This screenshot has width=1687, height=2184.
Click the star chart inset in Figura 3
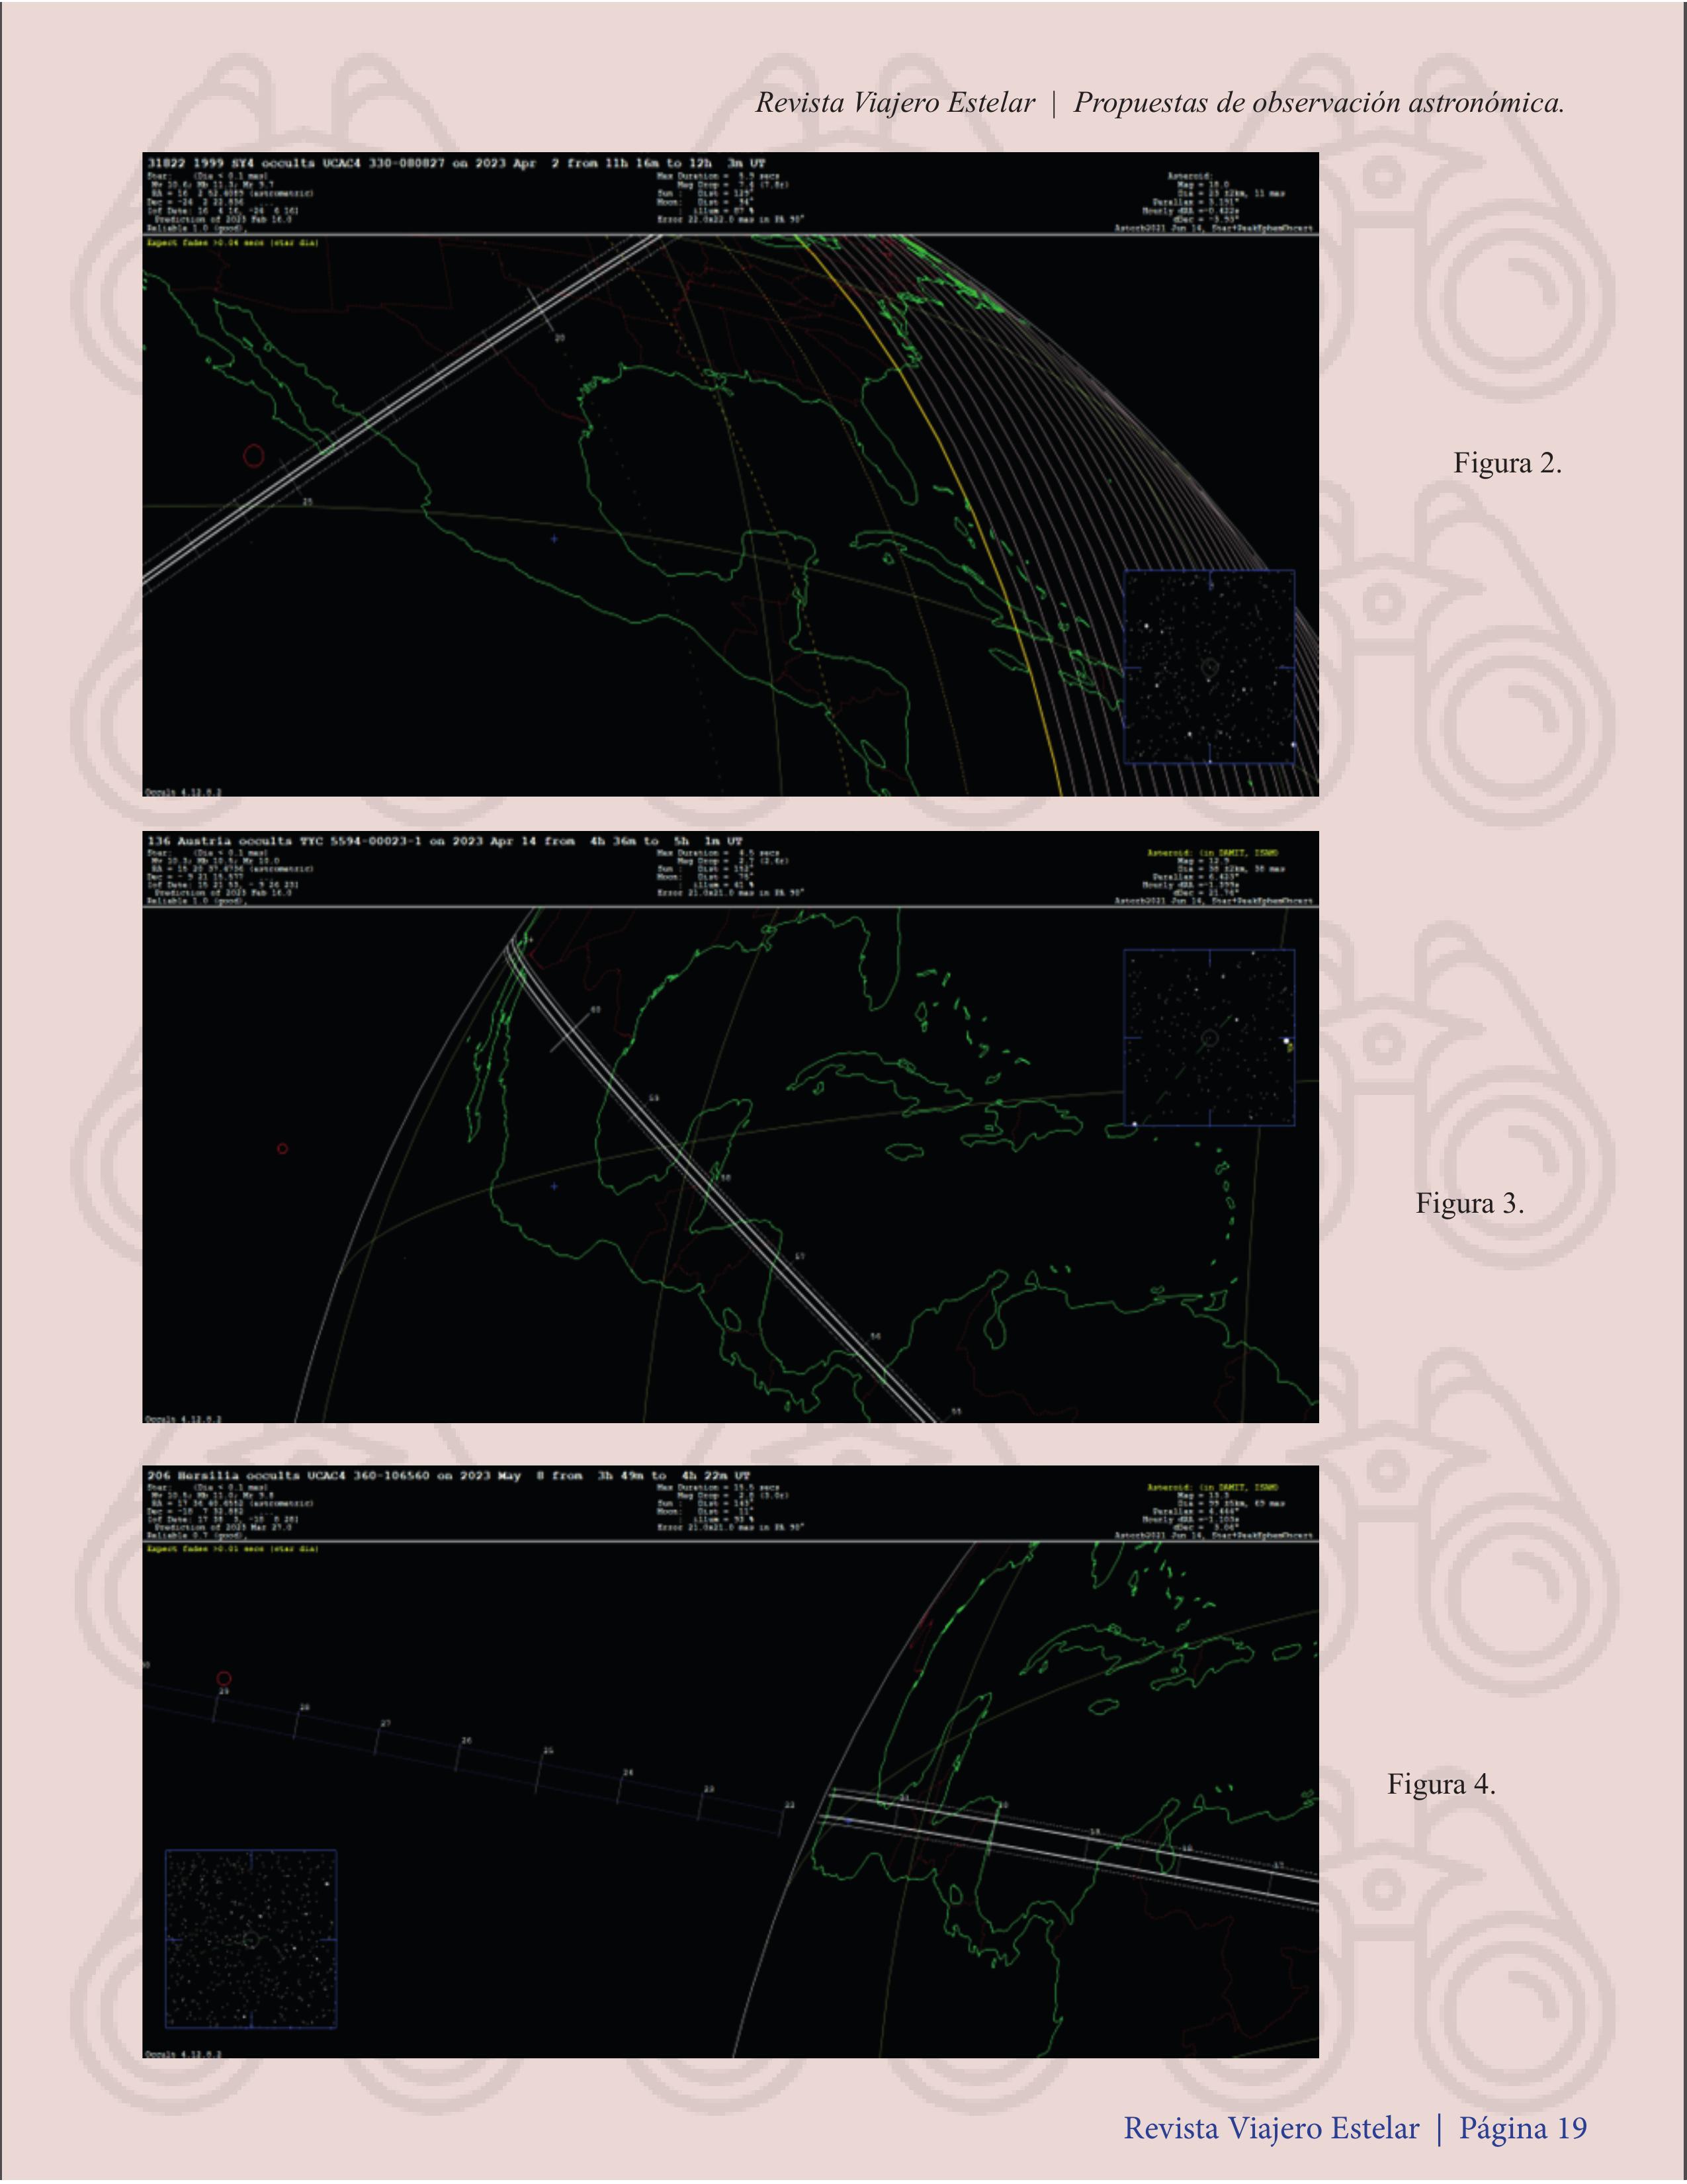pos(1209,1038)
